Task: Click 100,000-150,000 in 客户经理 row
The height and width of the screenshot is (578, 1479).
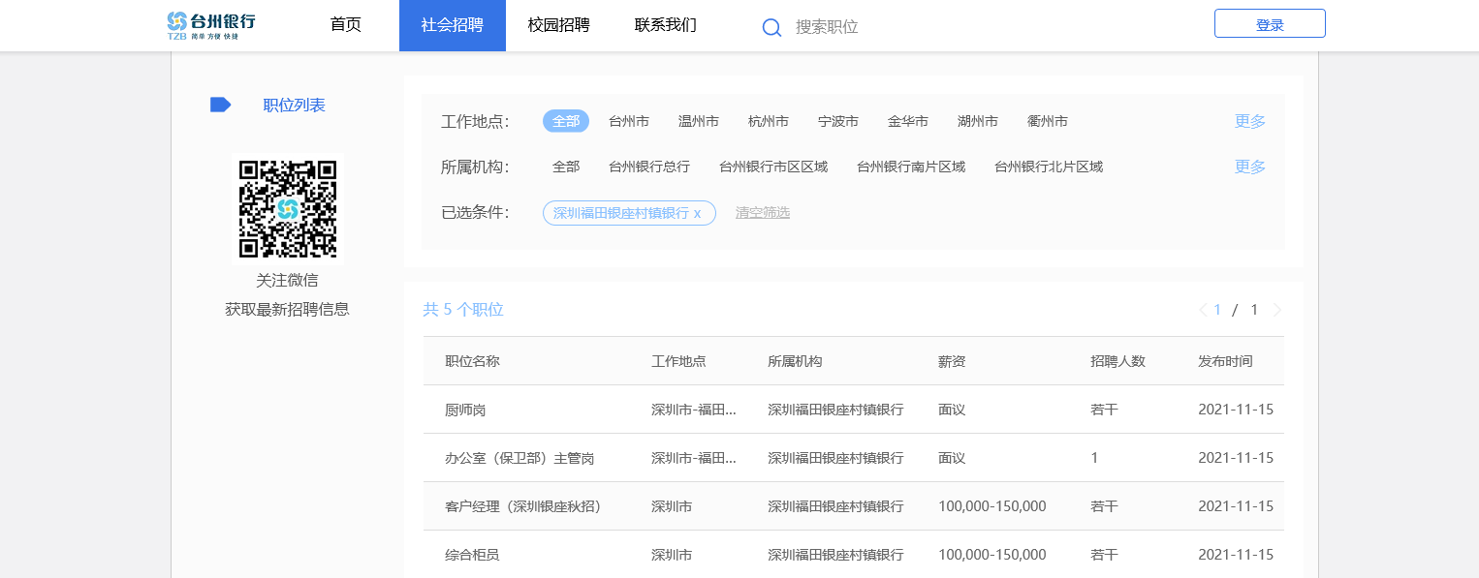Action: (992, 506)
